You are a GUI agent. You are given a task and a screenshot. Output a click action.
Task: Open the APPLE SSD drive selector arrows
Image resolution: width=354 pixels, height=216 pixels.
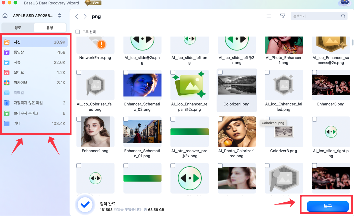(60, 16)
